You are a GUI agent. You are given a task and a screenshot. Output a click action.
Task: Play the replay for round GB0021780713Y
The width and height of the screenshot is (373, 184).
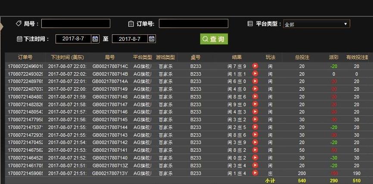pyautogui.click(x=255, y=173)
